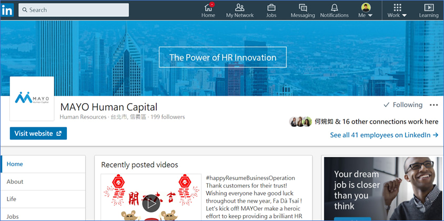Click the #happyResumeBusinessOperation hashtag text
444x221 pixels.
[250, 178]
